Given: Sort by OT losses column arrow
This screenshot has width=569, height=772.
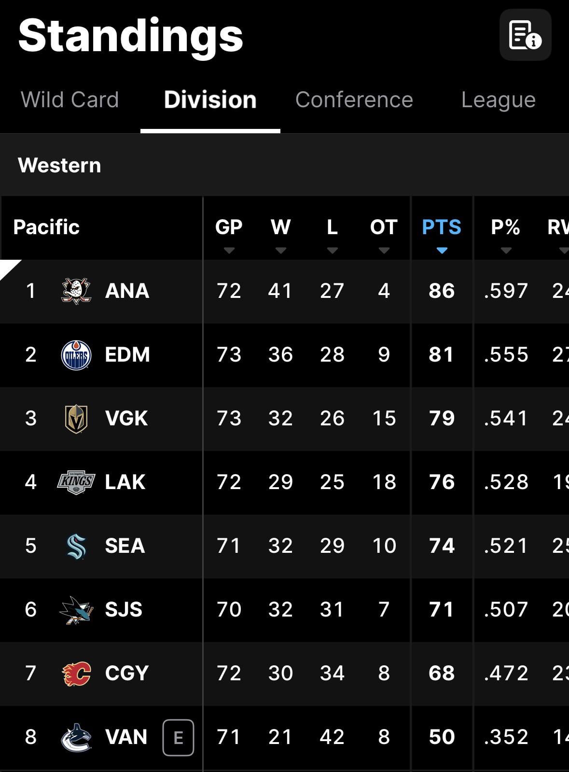Looking at the screenshot, I should pyautogui.click(x=384, y=250).
